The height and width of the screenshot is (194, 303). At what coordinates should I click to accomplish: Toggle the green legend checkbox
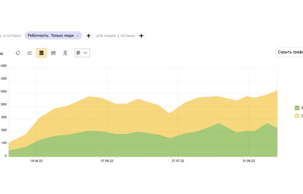click(297, 108)
